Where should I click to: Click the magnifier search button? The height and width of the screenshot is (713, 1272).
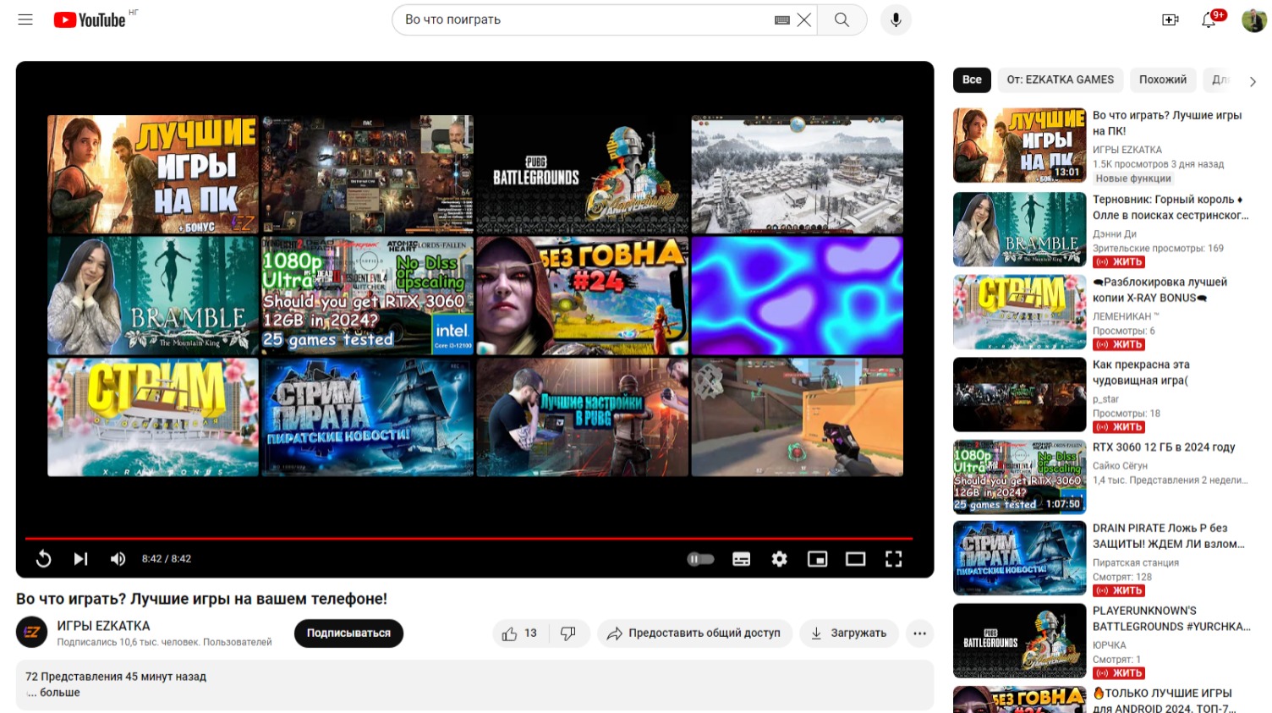842,19
